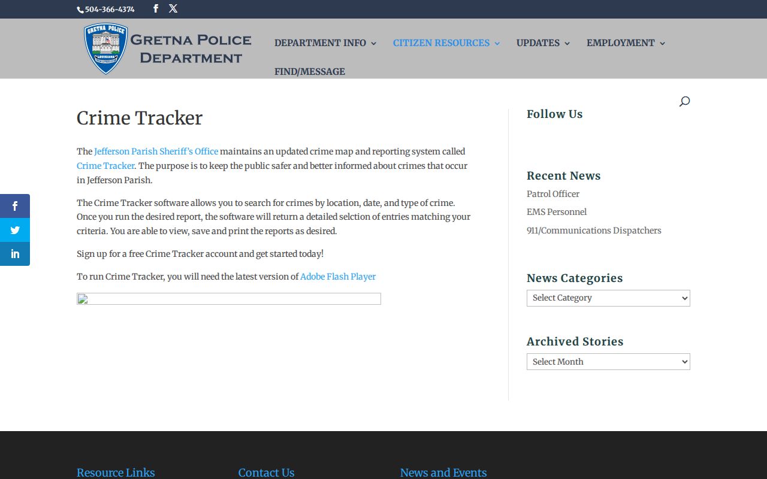Follow the Jefferson Parish Sheriff's Office link
Screen dimensions: 767x479
tap(156, 151)
